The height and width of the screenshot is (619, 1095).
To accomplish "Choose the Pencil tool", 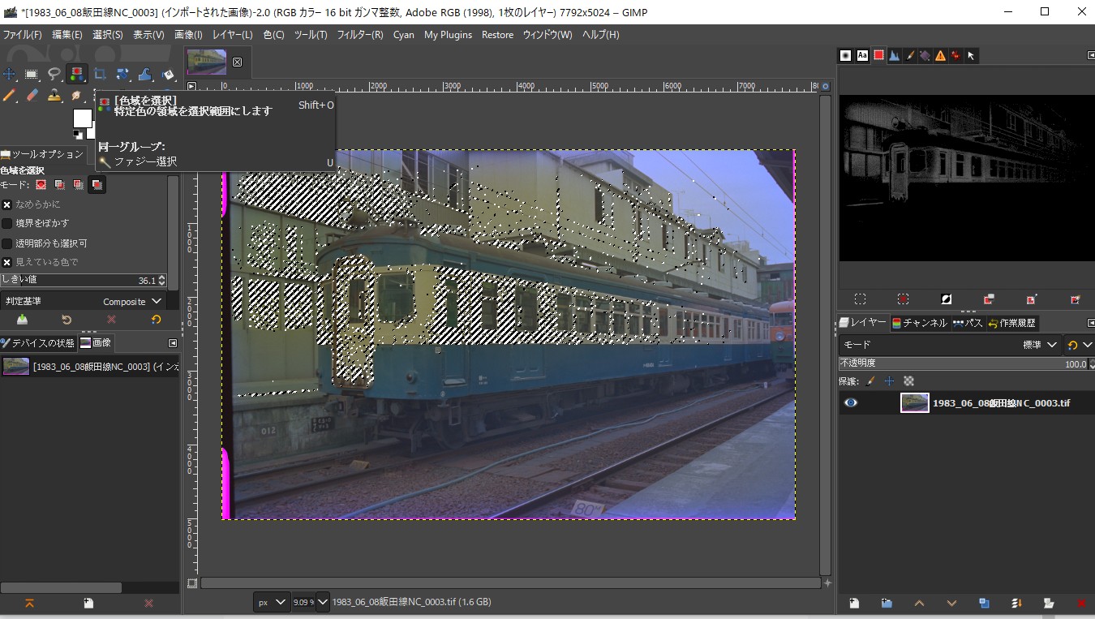I will pyautogui.click(x=9, y=96).
